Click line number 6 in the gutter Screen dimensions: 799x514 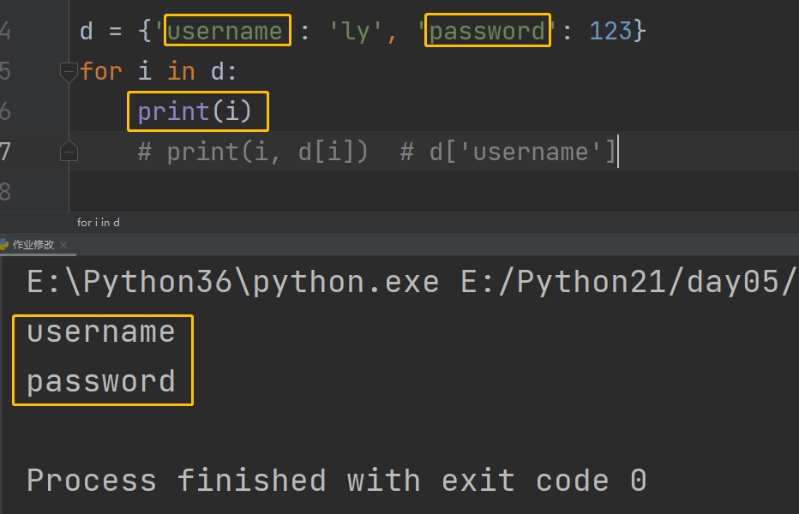(x=5, y=111)
